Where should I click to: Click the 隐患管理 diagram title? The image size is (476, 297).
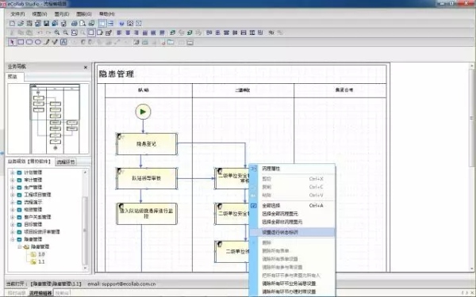[117, 74]
